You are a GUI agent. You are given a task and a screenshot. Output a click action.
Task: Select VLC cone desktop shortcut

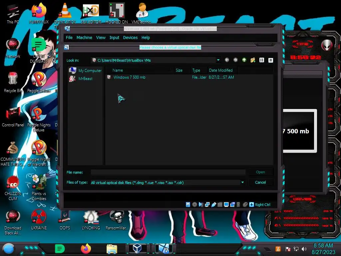(65, 14)
